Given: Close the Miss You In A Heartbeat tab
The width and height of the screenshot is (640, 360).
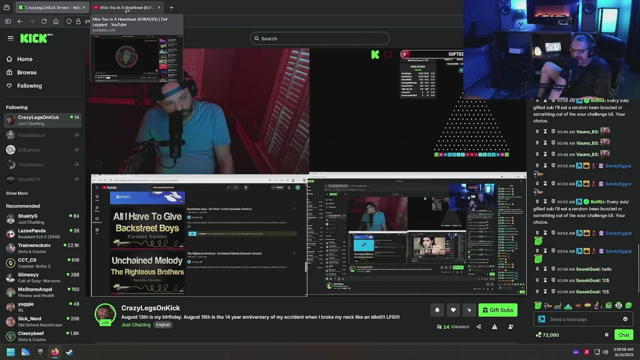Looking at the screenshot, I should point(159,7).
